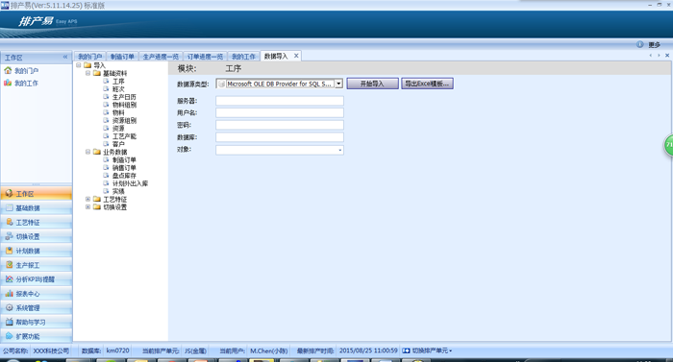Click the 开始导入 button
673x362 pixels.
373,84
